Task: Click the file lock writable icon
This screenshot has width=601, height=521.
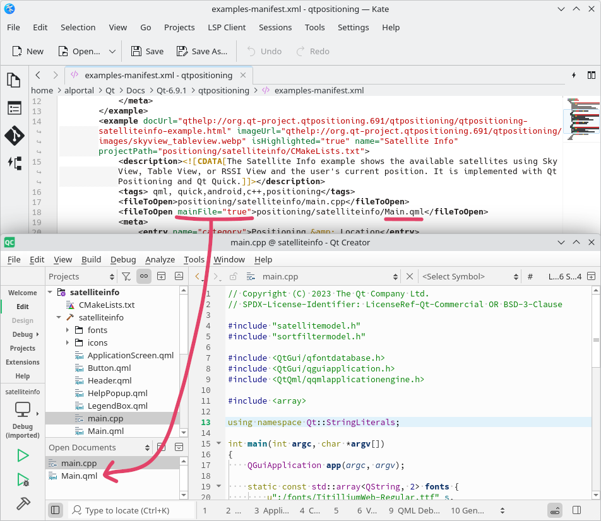Action: pyautogui.click(x=234, y=277)
